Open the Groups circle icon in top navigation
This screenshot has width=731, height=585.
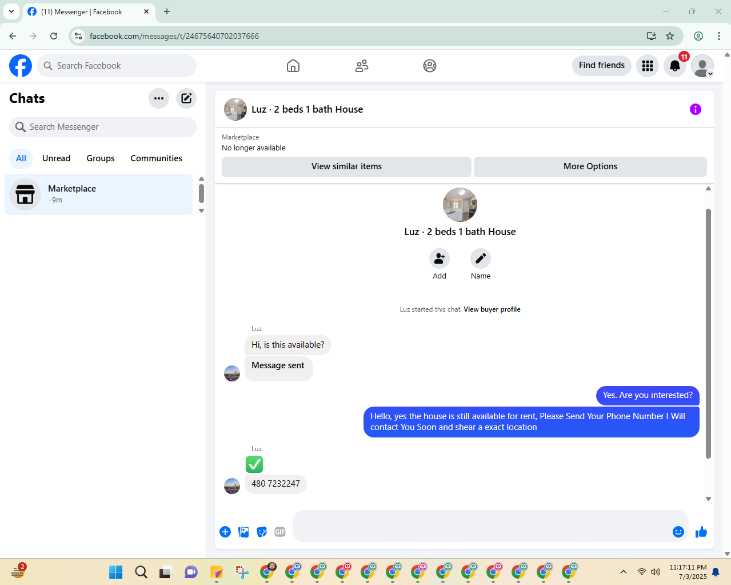430,66
